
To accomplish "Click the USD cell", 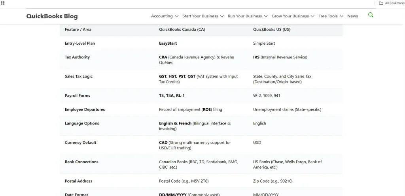I will 257,143.
